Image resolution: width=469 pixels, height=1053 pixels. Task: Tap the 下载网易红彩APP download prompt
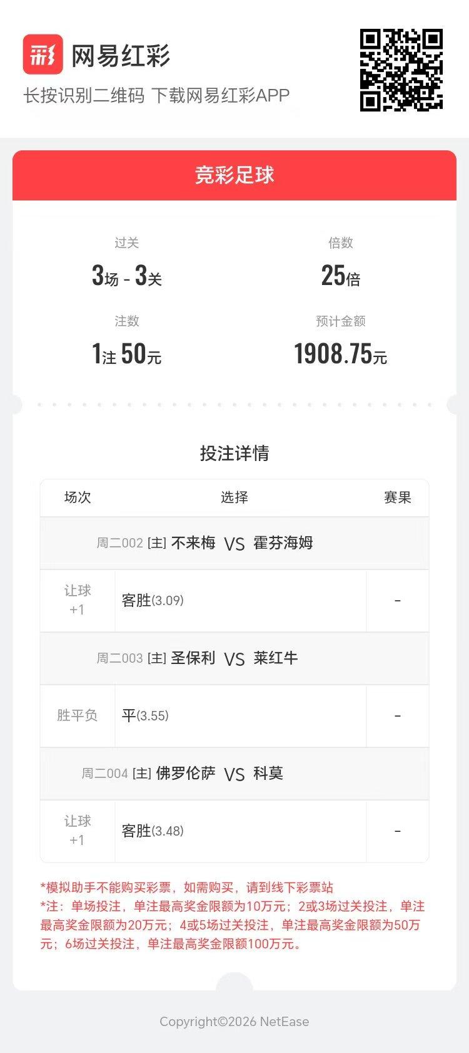221,95
